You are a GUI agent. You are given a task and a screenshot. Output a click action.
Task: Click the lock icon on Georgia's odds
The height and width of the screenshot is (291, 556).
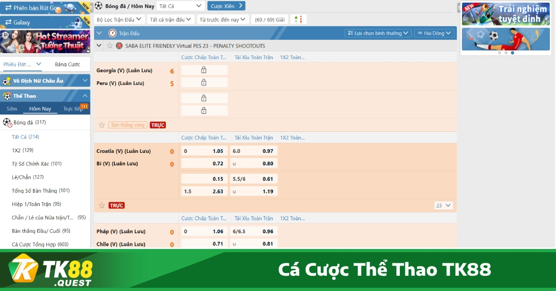[204, 70]
